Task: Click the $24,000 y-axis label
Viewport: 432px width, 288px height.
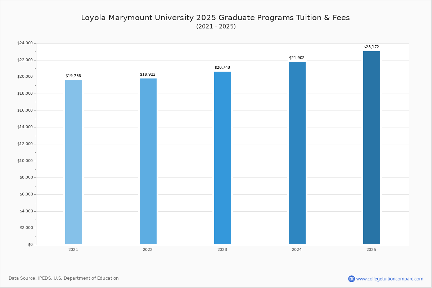Action: (25, 43)
